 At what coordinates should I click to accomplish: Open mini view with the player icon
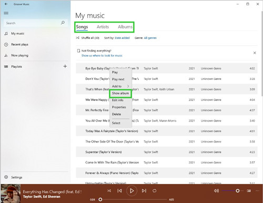[x=249, y=190]
